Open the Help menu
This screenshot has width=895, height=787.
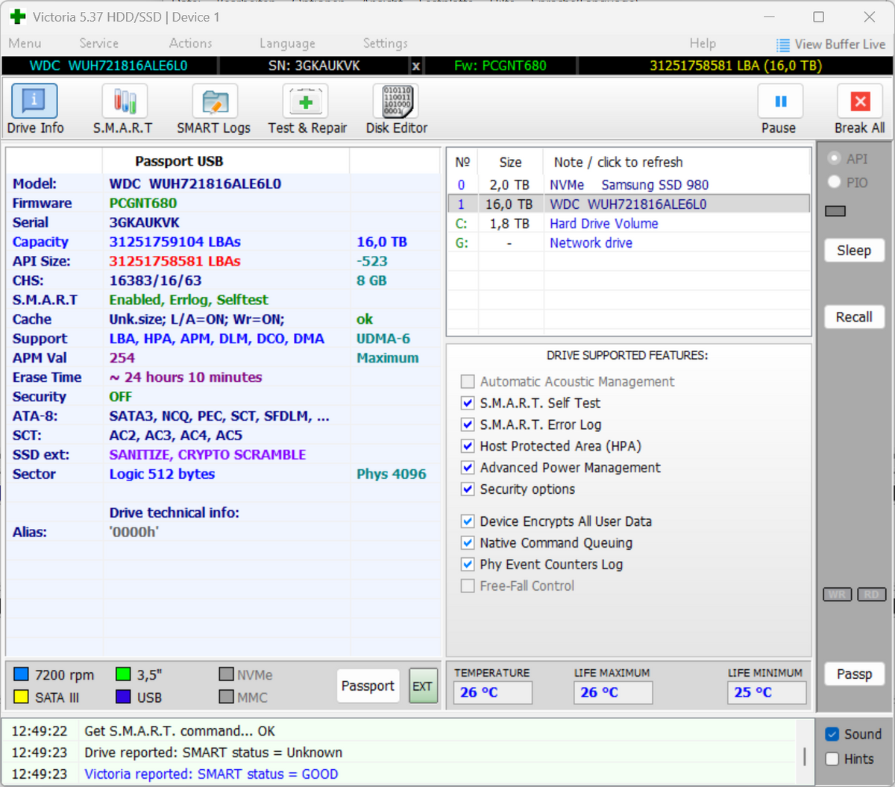pyautogui.click(x=703, y=43)
